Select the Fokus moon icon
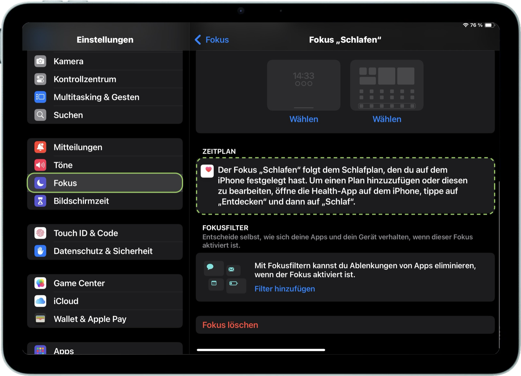Screen dimensions: 521x376 coord(40,183)
